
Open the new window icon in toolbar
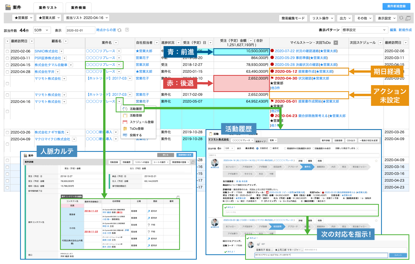click(408, 18)
